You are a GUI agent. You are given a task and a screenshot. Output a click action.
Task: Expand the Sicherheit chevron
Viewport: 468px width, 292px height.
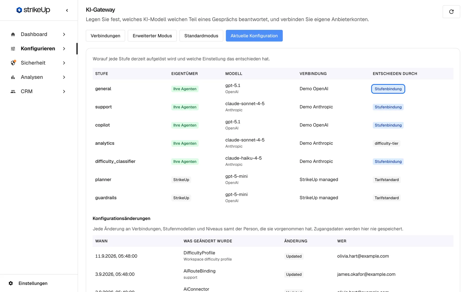[64, 63]
